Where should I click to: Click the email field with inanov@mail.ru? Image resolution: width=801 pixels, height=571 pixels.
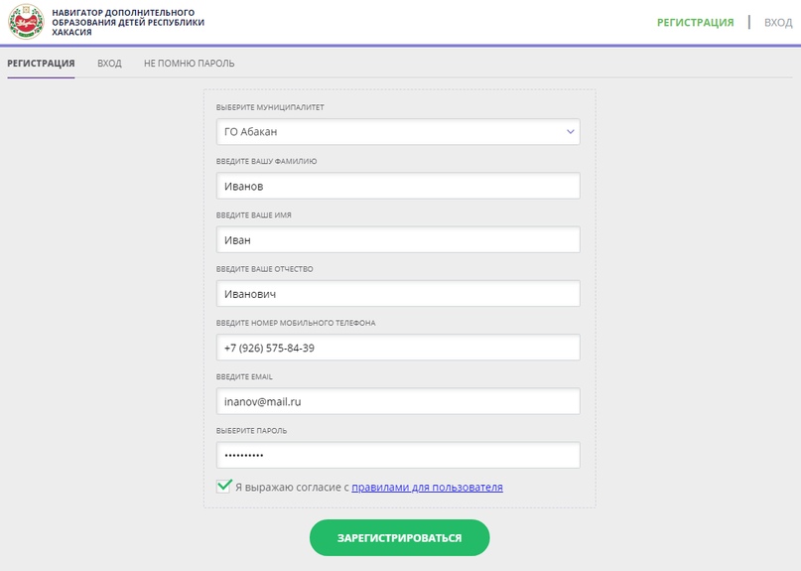click(x=398, y=401)
